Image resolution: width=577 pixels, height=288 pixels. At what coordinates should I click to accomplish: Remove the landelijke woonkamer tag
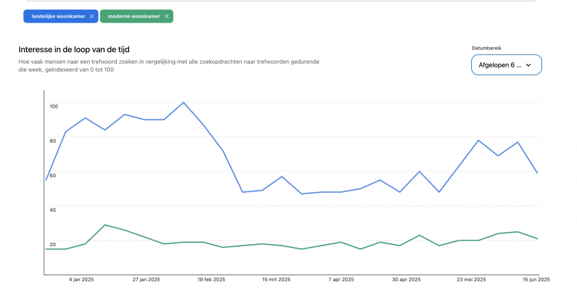pos(92,16)
